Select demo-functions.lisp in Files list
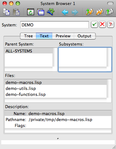Image resolution: width=116 pixels, height=149 pixels. pyautogui.click(x=56, y=95)
